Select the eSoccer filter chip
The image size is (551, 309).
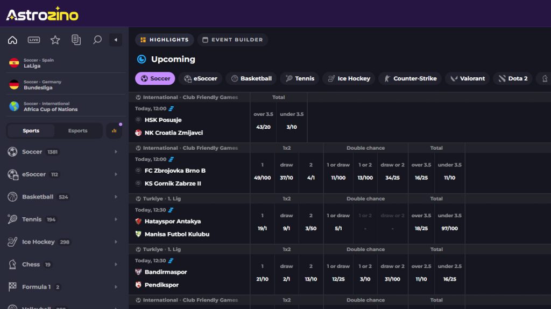(200, 78)
